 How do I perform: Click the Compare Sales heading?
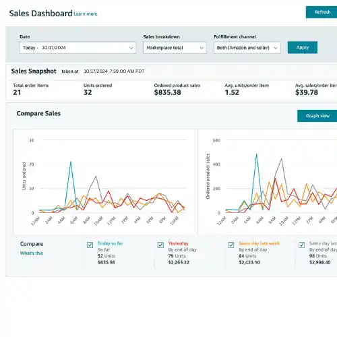click(x=38, y=113)
